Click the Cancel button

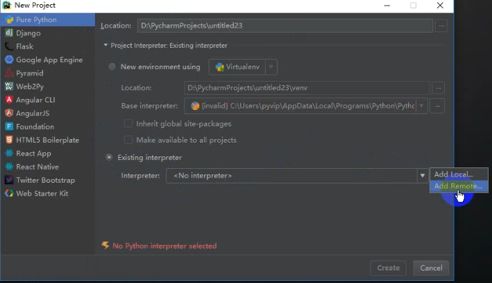tap(431, 268)
